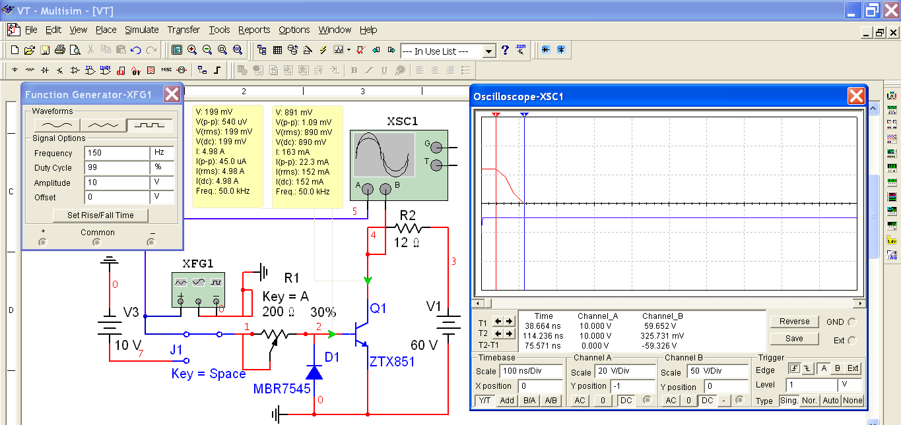The width and height of the screenshot is (901, 425).
Task: Click the Run simulation lightning icon
Action: point(323,50)
